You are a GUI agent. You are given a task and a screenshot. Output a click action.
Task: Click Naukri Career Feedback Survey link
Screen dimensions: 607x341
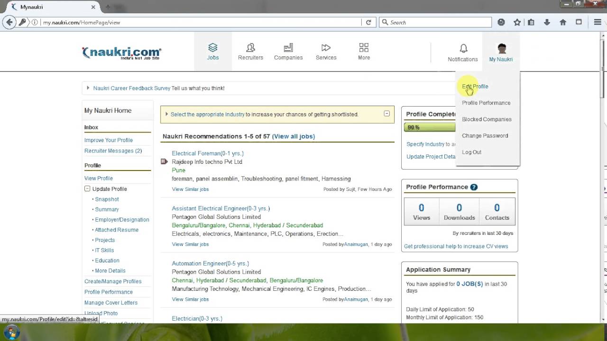[x=132, y=88]
